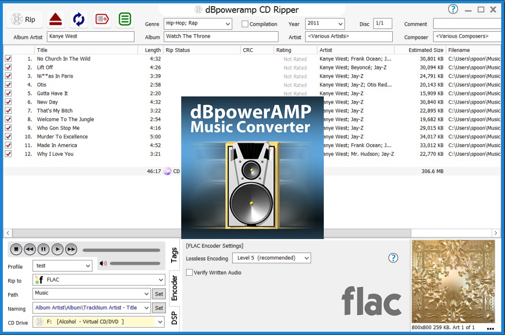Viewport: 505px width, 335px height.
Task: Uncheck track 1 No Church In The Wild
Action: tap(8, 59)
